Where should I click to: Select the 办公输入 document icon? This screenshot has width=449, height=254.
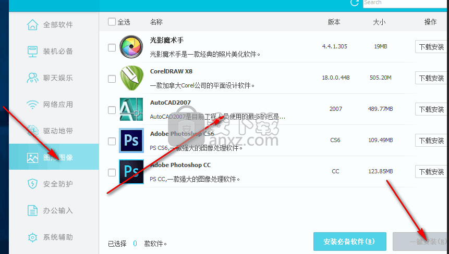[x=32, y=211]
